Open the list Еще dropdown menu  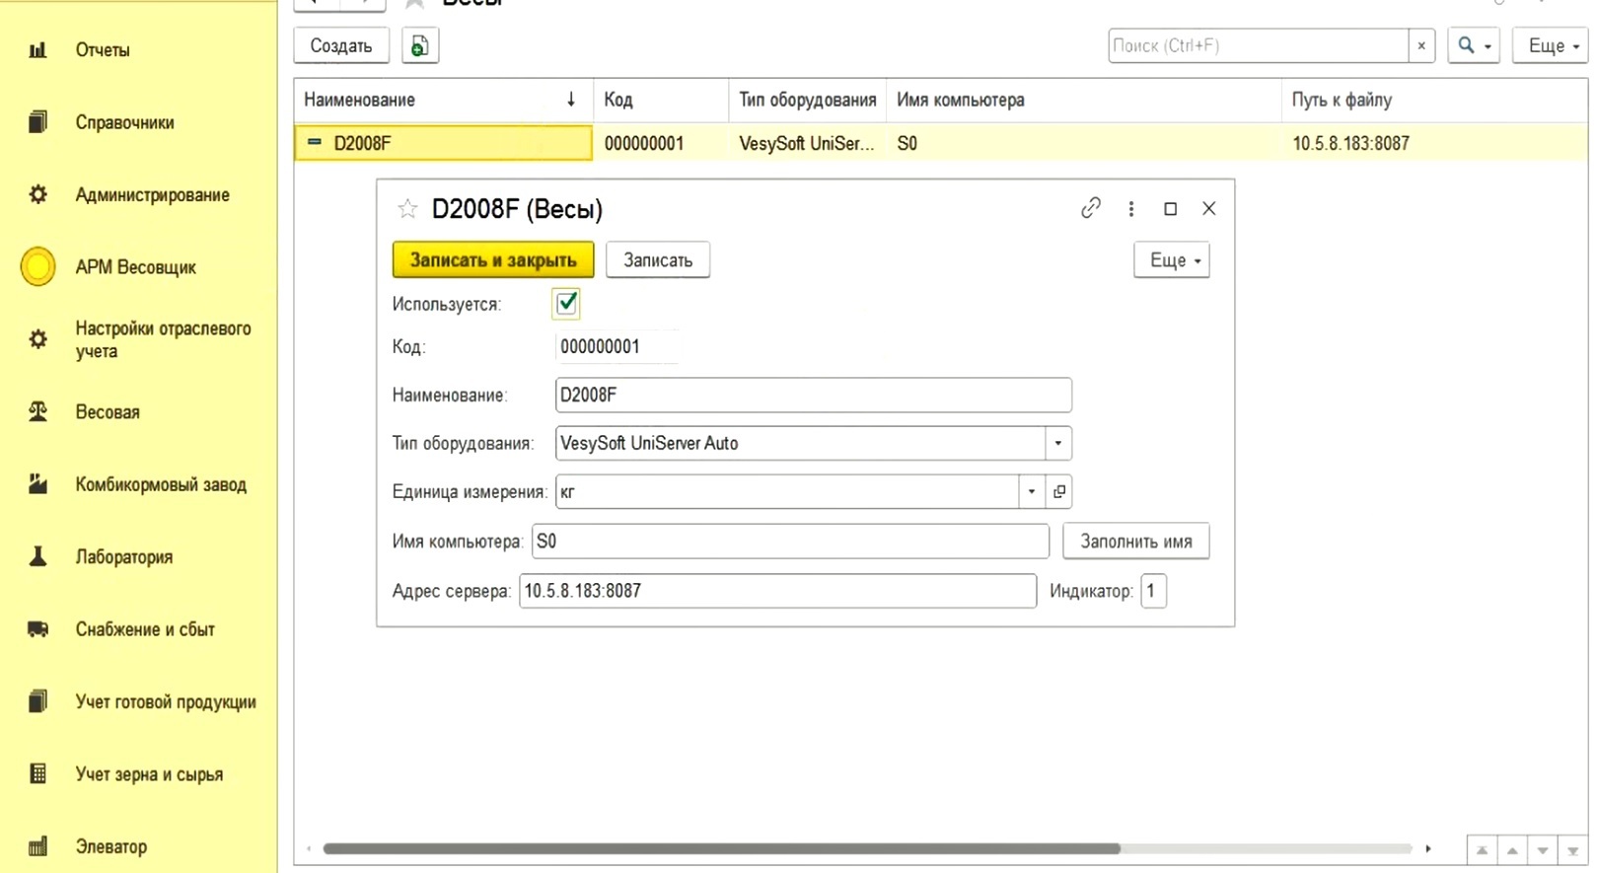[x=1551, y=45]
